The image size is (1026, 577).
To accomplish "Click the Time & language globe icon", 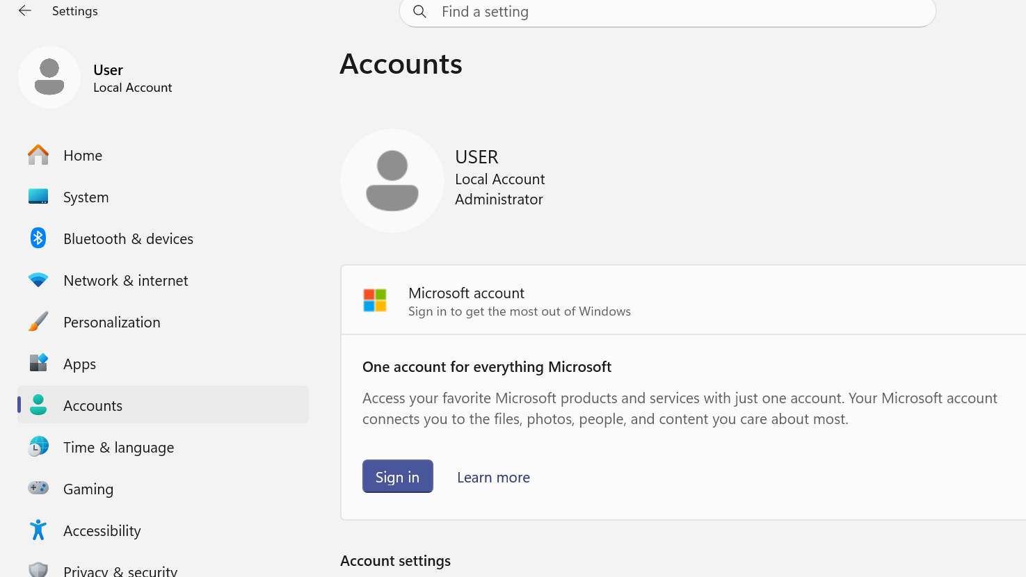I will [x=38, y=447].
